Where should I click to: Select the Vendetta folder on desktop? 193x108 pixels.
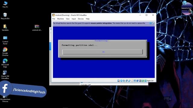(x=5, y=28)
